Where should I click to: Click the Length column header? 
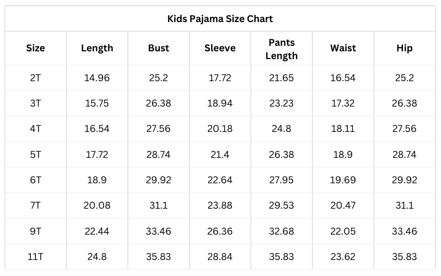[x=97, y=48]
